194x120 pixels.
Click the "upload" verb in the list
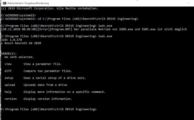coord(10,85)
